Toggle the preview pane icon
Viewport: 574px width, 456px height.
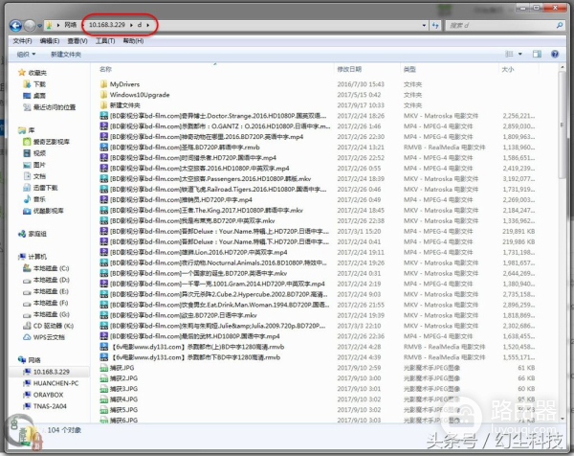point(537,54)
